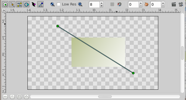Toggle position handles with the green circle icon
Viewport: 186px width, 100px height.
point(5,5)
